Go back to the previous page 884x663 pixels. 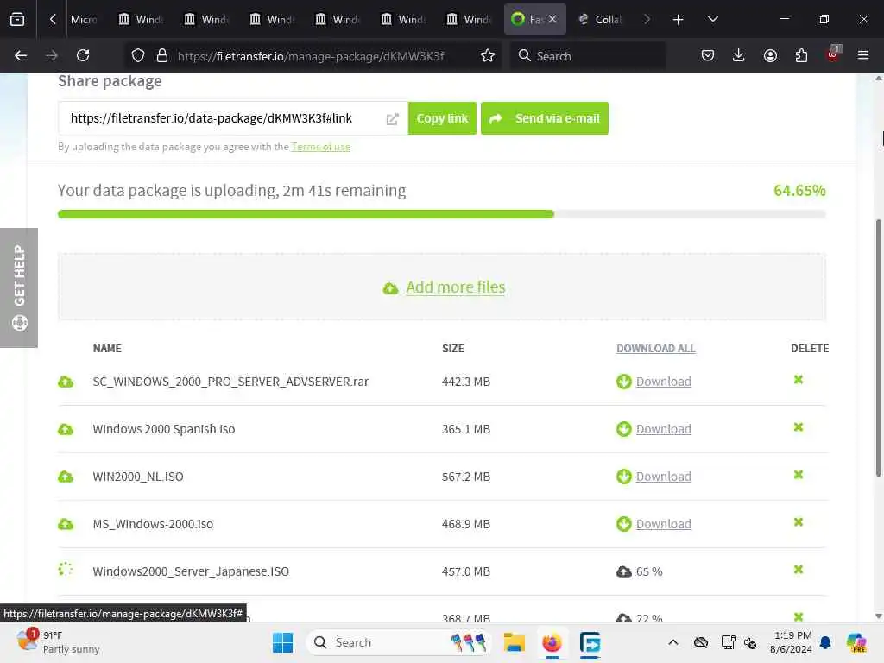click(21, 56)
